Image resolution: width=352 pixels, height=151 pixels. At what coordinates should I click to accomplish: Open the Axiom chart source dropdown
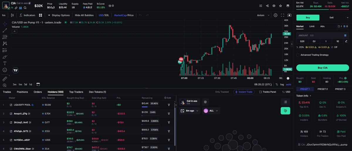[x=263, y=15]
